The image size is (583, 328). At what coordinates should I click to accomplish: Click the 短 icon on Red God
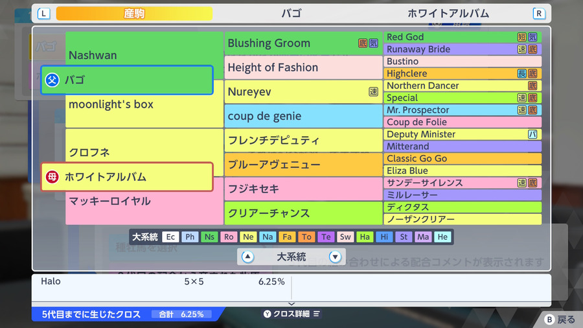(522, 37)
